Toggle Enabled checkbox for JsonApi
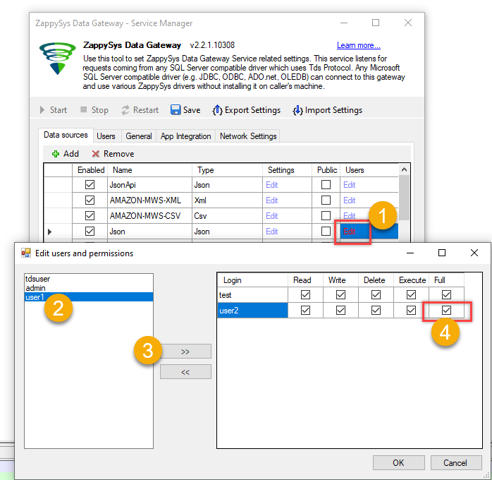This screenshot has width=492, height=480. (90, 185)
